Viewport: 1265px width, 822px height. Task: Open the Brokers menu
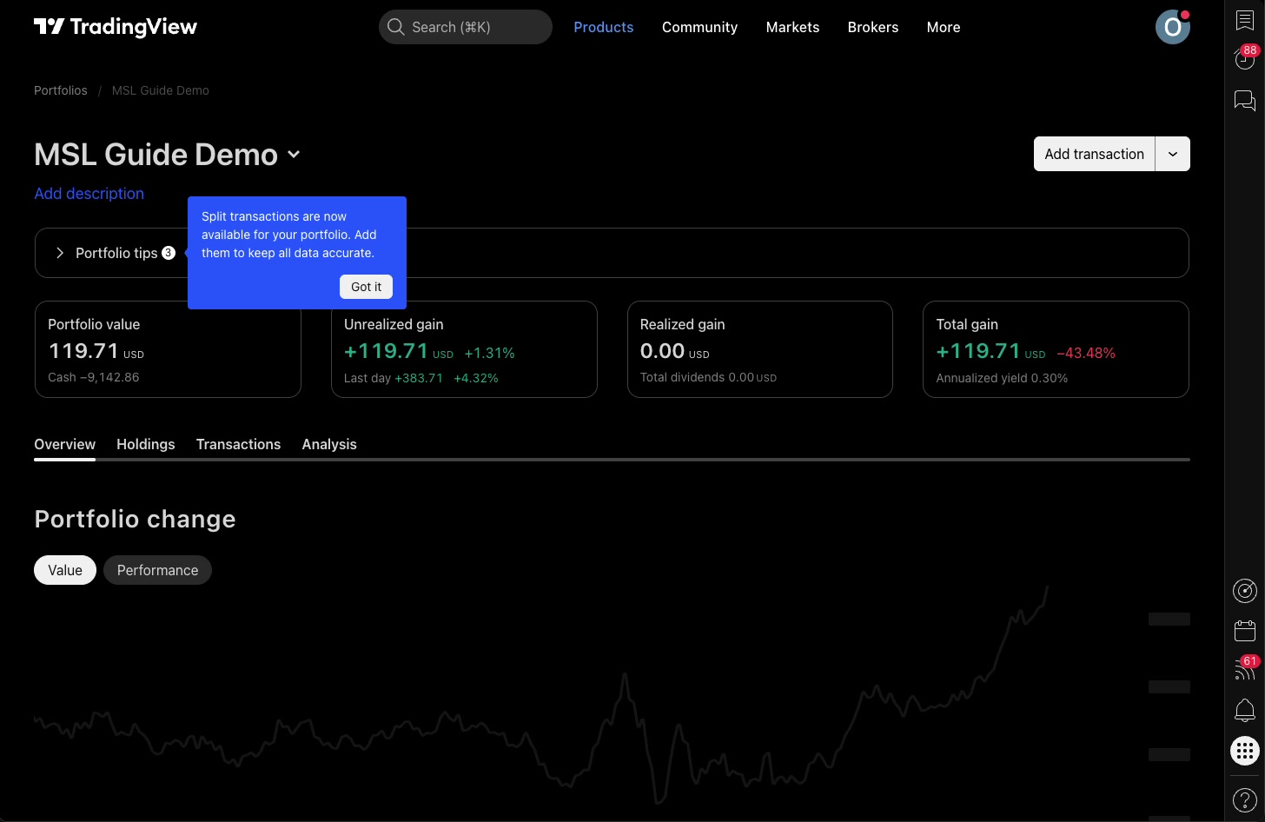(x=873, y=27)
